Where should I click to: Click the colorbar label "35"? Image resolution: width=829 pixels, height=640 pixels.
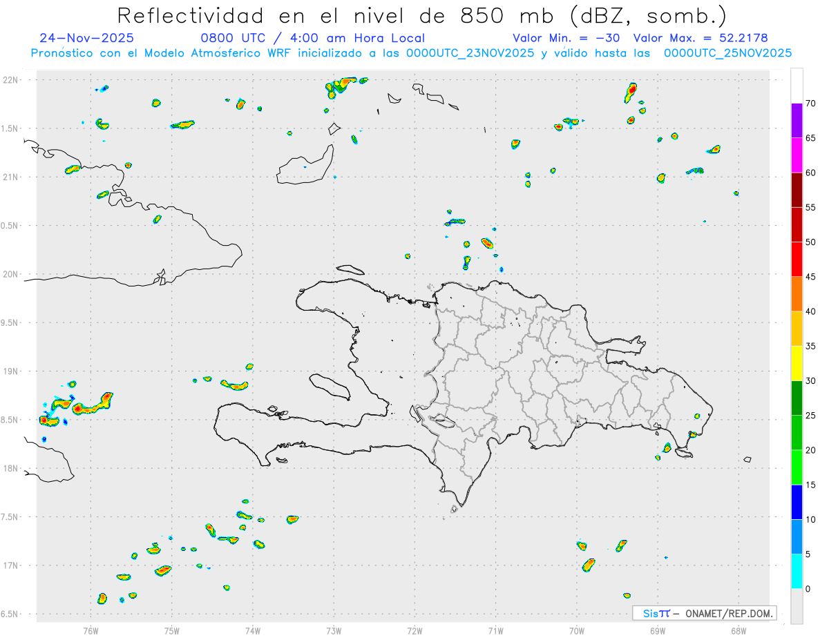pos(811,346)
